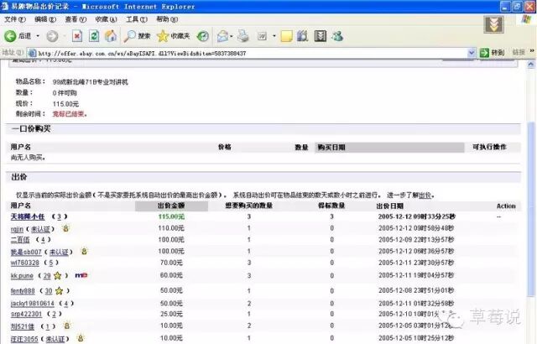Viewport: 537px width, 344px height.
Task: Click the 竞标已结束 status text
Action: pyautogui.click(x=70, y=114)
